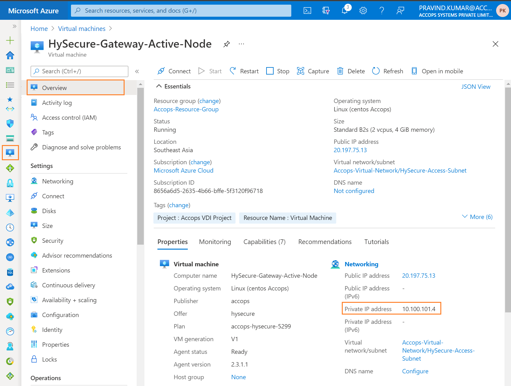Open Accops-Resource-Group link
The image size is (511, 386).
[186, 109]
